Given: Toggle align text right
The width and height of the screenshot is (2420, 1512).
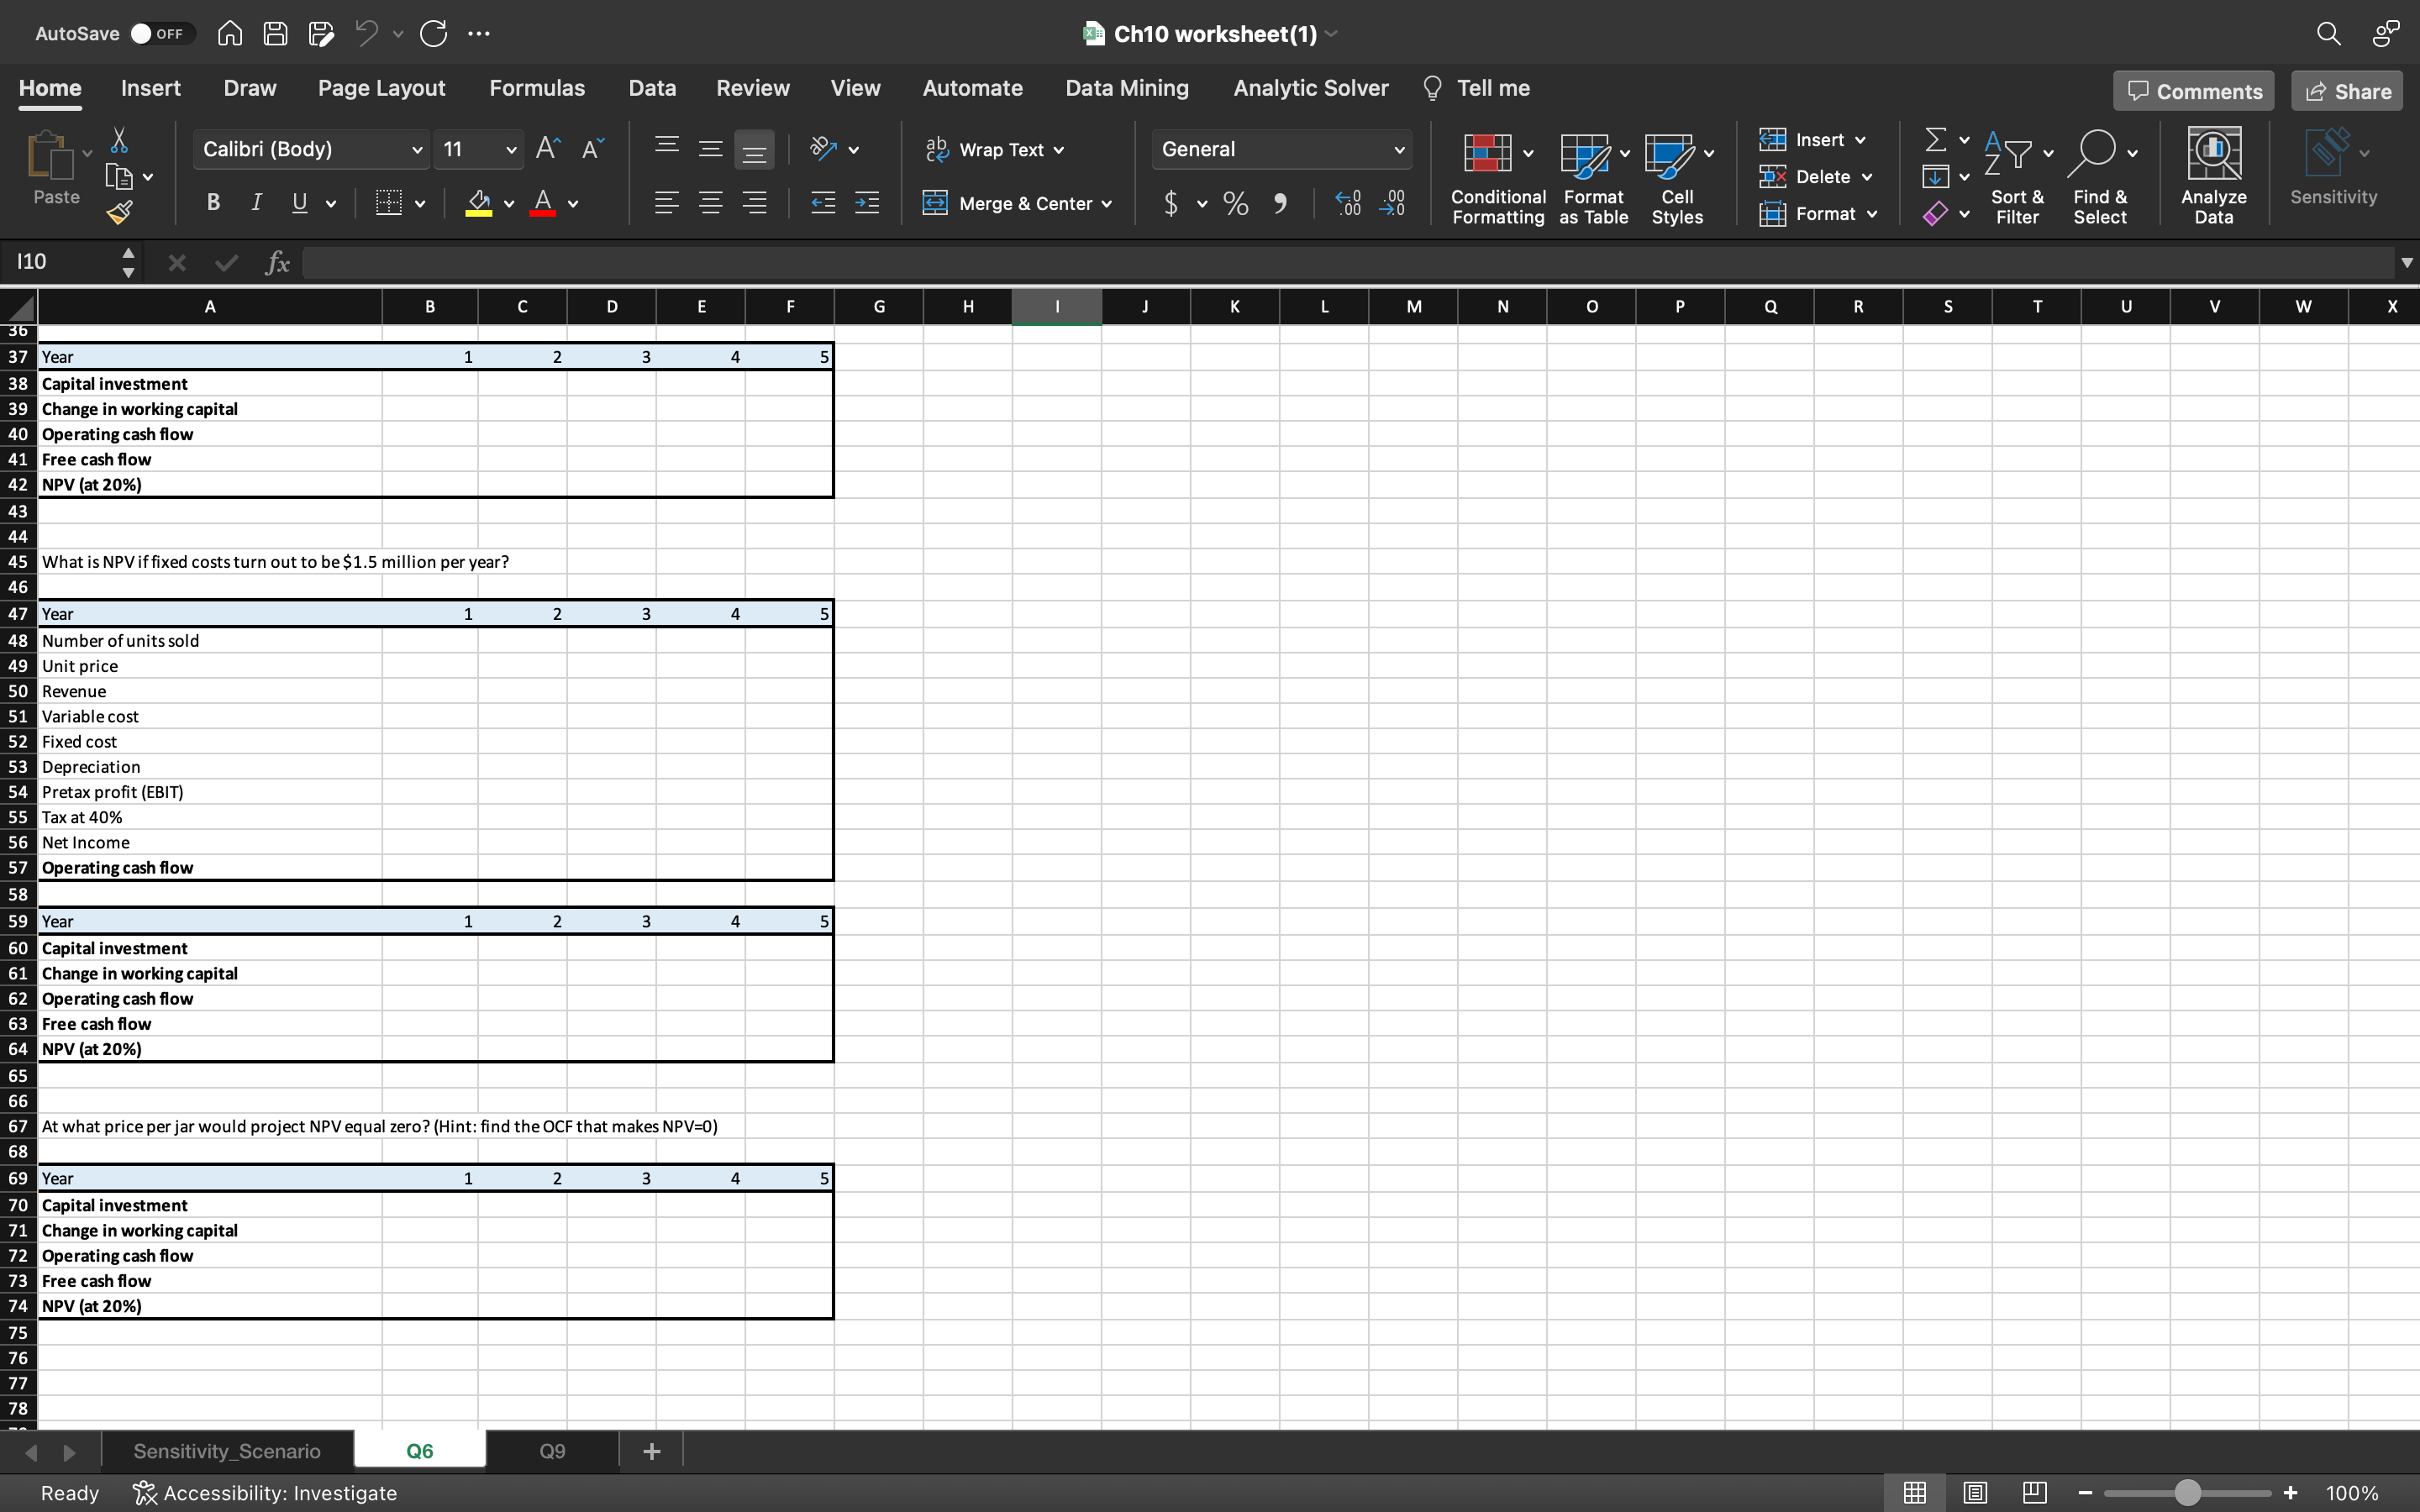Looking at the screenshot, I should [x=754, y=203].
